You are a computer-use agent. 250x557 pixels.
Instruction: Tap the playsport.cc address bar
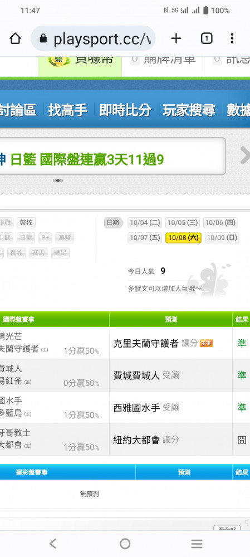(93, 38)
